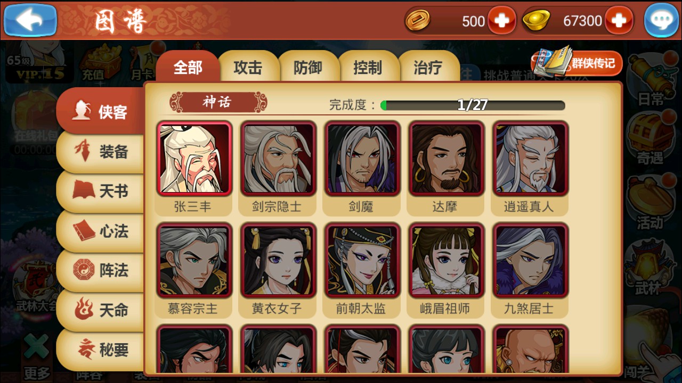Switch to the 攻击 tab
Viewport: 682px width, 383px height.
coord(248,68)
